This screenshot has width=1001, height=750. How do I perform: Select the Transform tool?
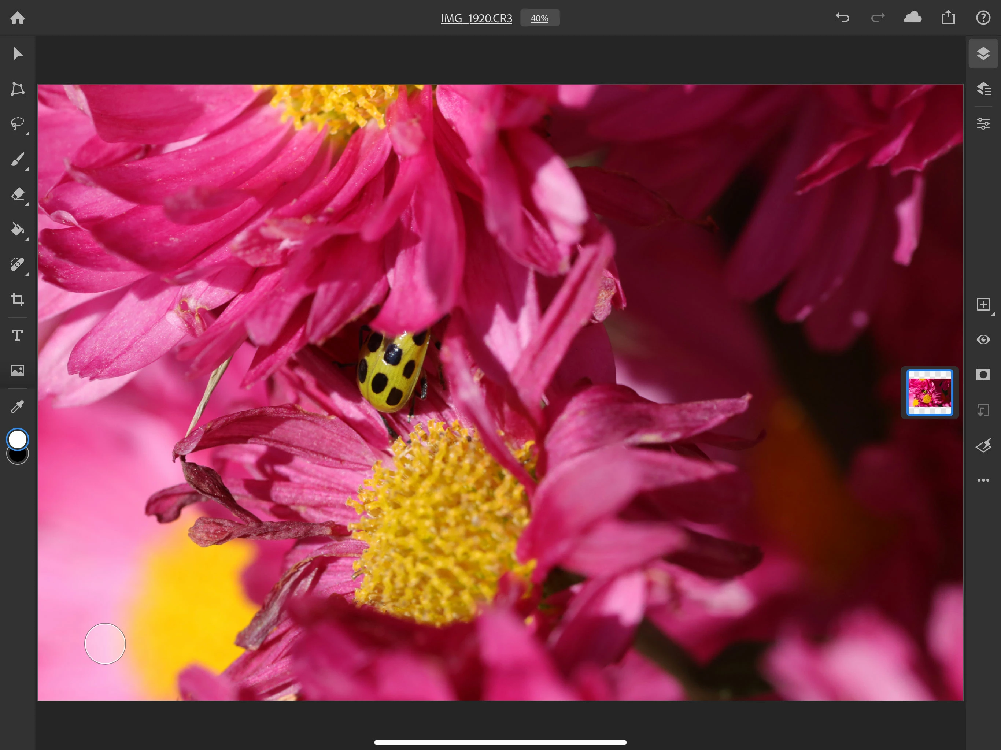[17, 89]
